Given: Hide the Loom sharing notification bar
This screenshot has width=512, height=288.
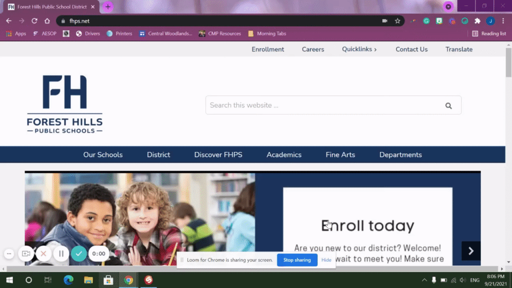Looking at the screenshot, I should pyautogui.click(x=326, y=260).
